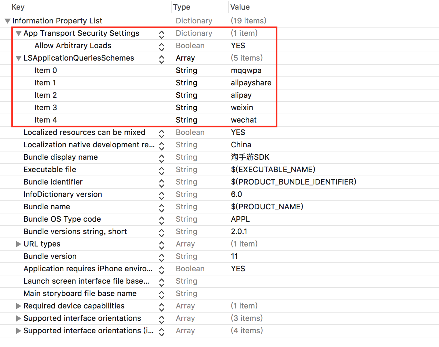439x347 pixels.
Task: Click the alipay value of Item 2
Action: point(241,96)
